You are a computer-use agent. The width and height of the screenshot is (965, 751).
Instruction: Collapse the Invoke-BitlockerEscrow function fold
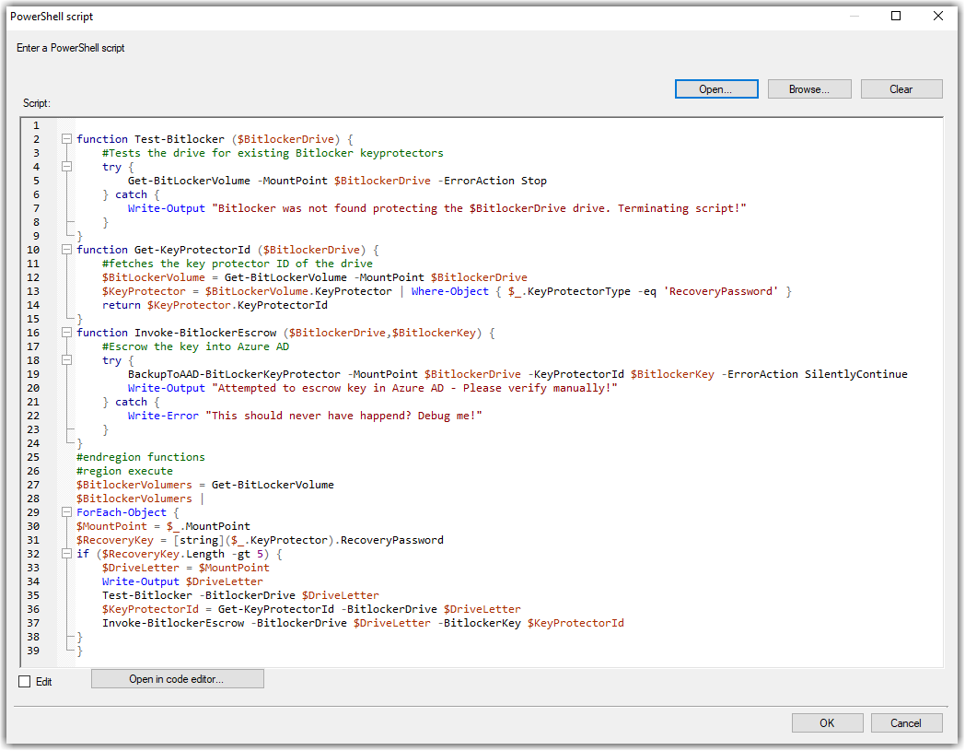tap(66, 333)
